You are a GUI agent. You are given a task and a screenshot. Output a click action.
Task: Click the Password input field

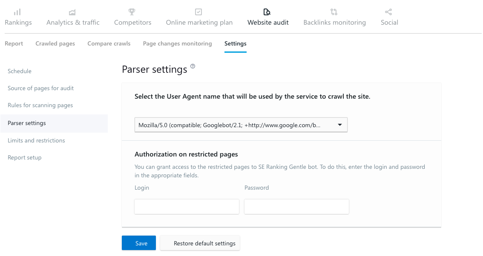[296, 207]
